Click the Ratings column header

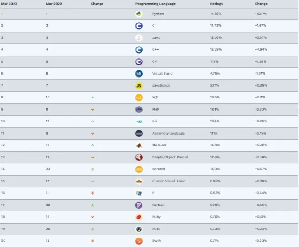coord(216,4)
